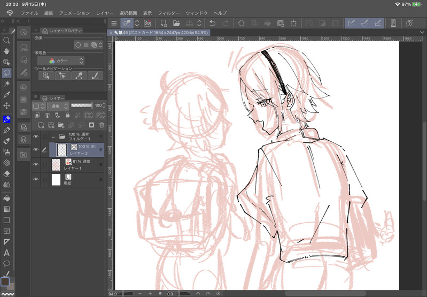Hide フォルダー 1 with its eye icon
The height and width of the screenshot is (297, 427).
(36, 136)
